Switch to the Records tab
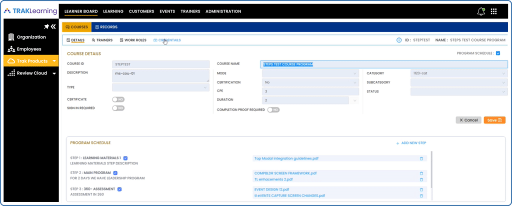Image resolution: width=512 pixels, height=206 pixels. pyautogui.click(x=106, y=27)
